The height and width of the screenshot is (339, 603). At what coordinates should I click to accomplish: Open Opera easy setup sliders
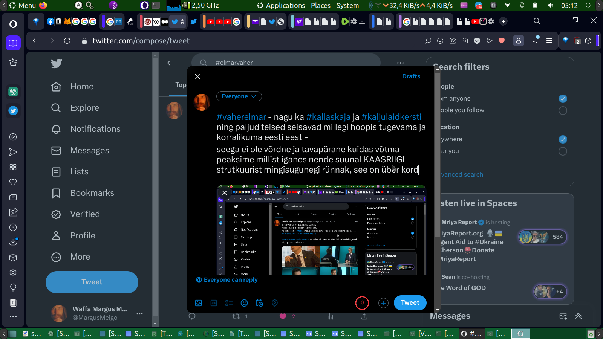(x=549, y=41)
